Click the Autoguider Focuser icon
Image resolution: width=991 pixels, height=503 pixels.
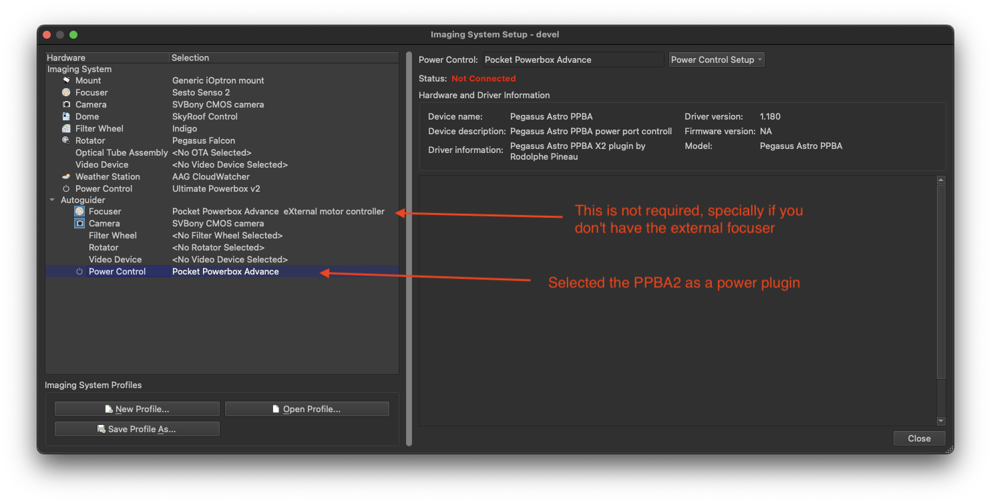pos(79,211)
